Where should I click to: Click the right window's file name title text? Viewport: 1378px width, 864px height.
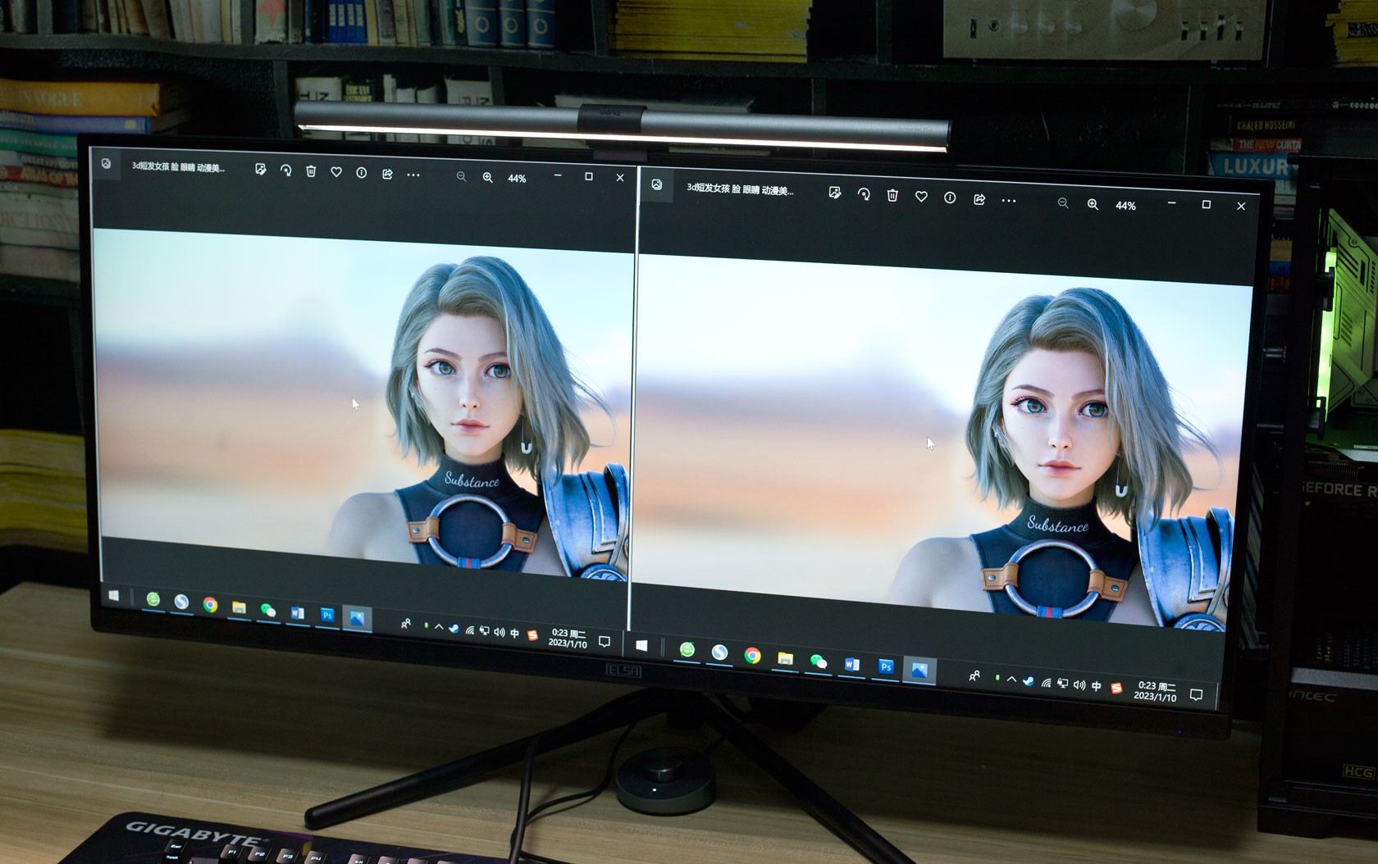tap(740, 189)
